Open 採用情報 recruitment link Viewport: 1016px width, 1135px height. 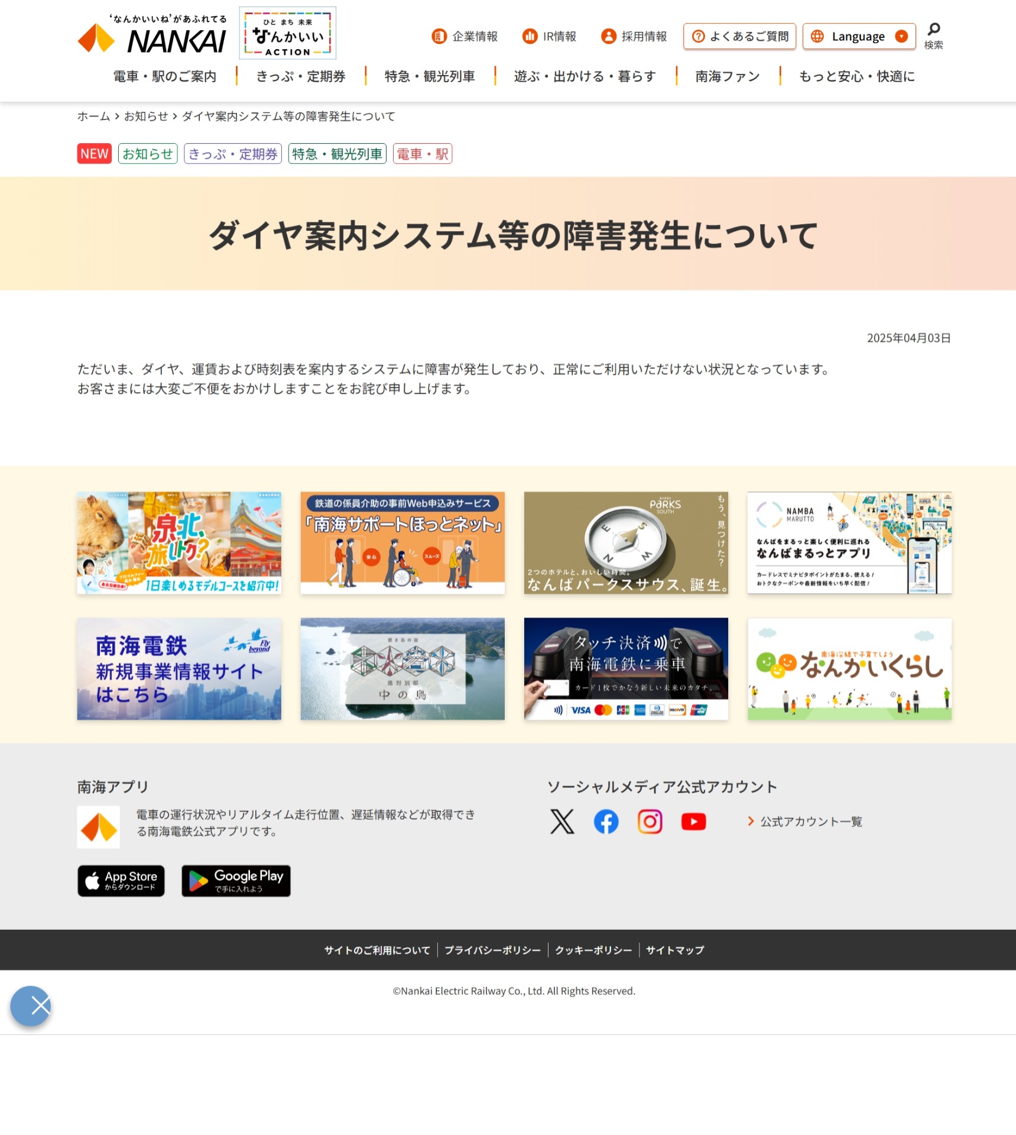tap(634, 37)
